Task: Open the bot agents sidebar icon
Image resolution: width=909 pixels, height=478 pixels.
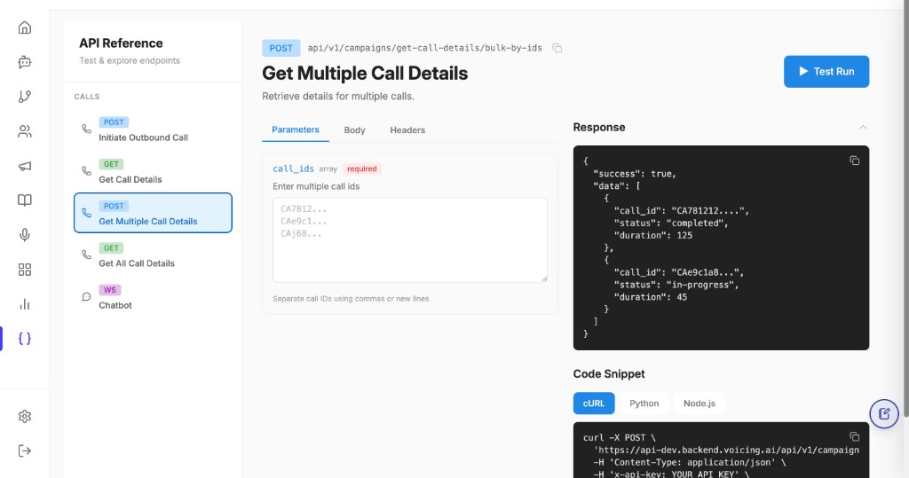Action: (x=24, y=62)
